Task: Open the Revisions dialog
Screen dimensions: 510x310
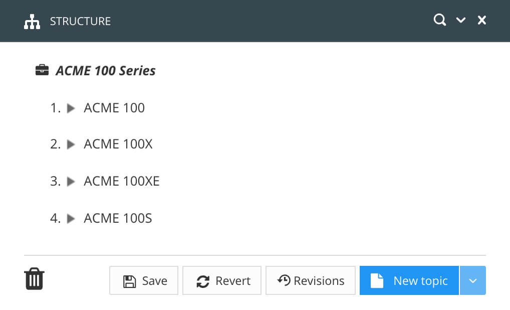Action: (310, 280)
